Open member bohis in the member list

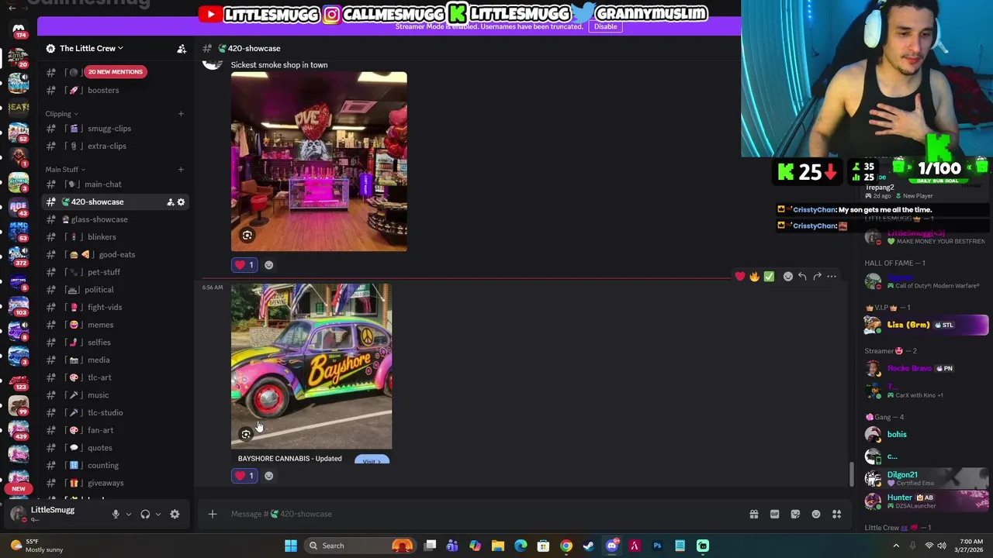coord(926,435)
